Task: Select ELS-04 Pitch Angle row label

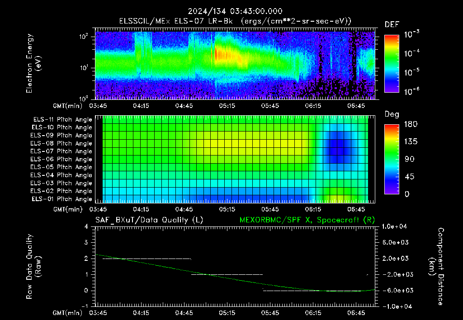Action: [x=61, y=175]
